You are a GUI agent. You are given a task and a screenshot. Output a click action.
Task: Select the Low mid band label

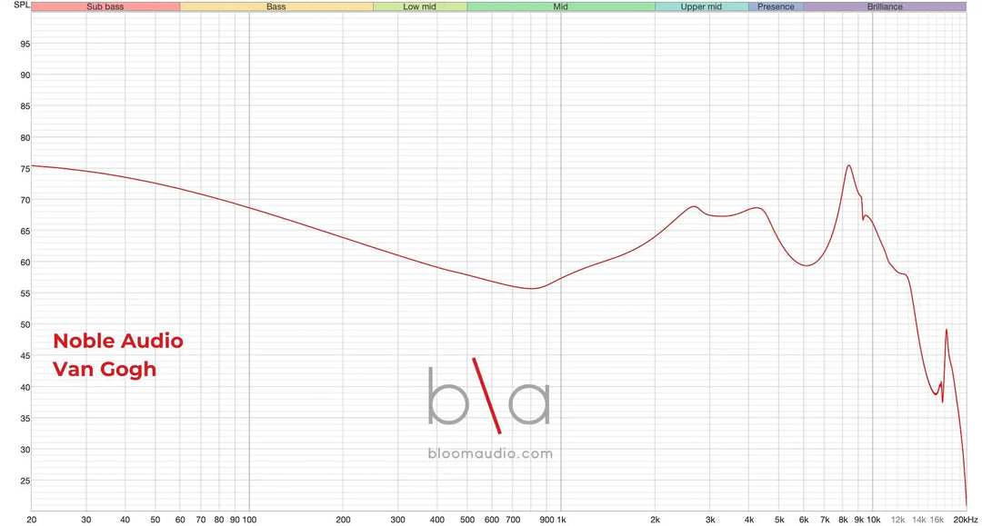[x=419, y=7]
